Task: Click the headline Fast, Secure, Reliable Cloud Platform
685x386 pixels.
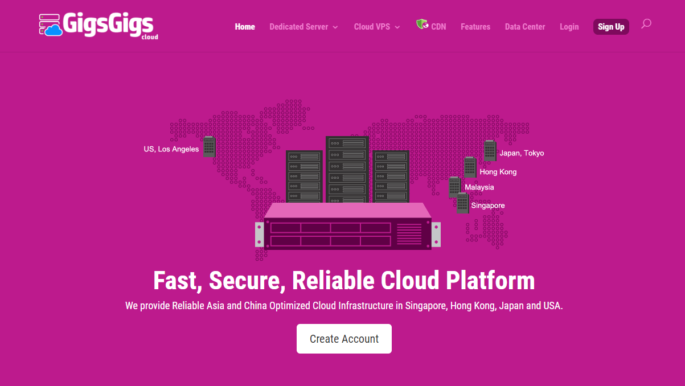Action: [x=344, y=280]
